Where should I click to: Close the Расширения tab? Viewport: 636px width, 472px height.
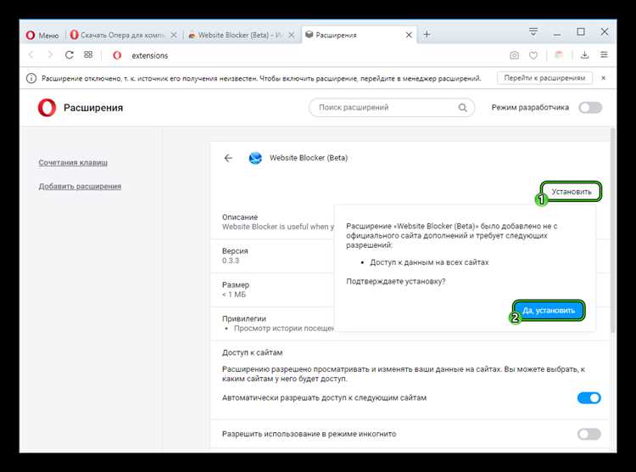pos(409,35)
